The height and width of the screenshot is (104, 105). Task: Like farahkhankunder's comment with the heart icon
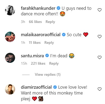pyautogui.click(x=100, y=10)
